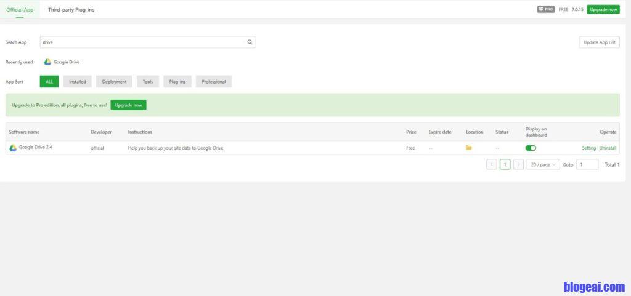Image resolution: width=631 pixels, height=296 pixels.
Task: Open Setting for Google Drive
Action: pos(588,148)
